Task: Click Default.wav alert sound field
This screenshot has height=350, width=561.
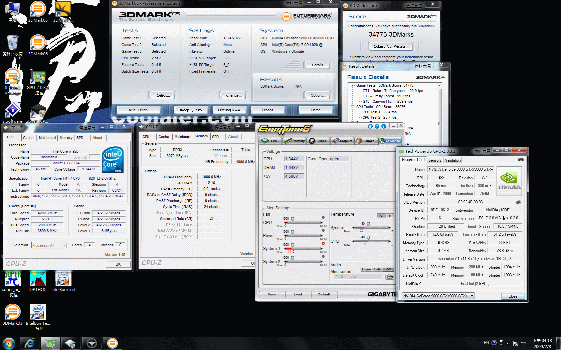Action: pos(358,277)
